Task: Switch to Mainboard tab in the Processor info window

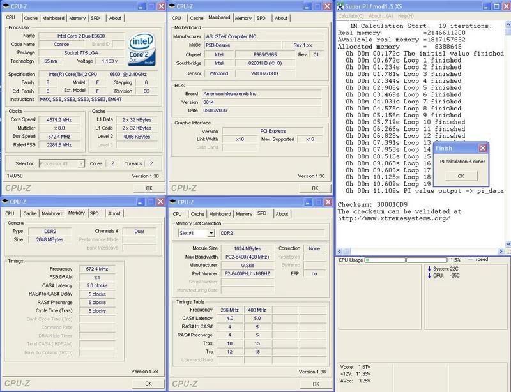Action: click(53, 19)
